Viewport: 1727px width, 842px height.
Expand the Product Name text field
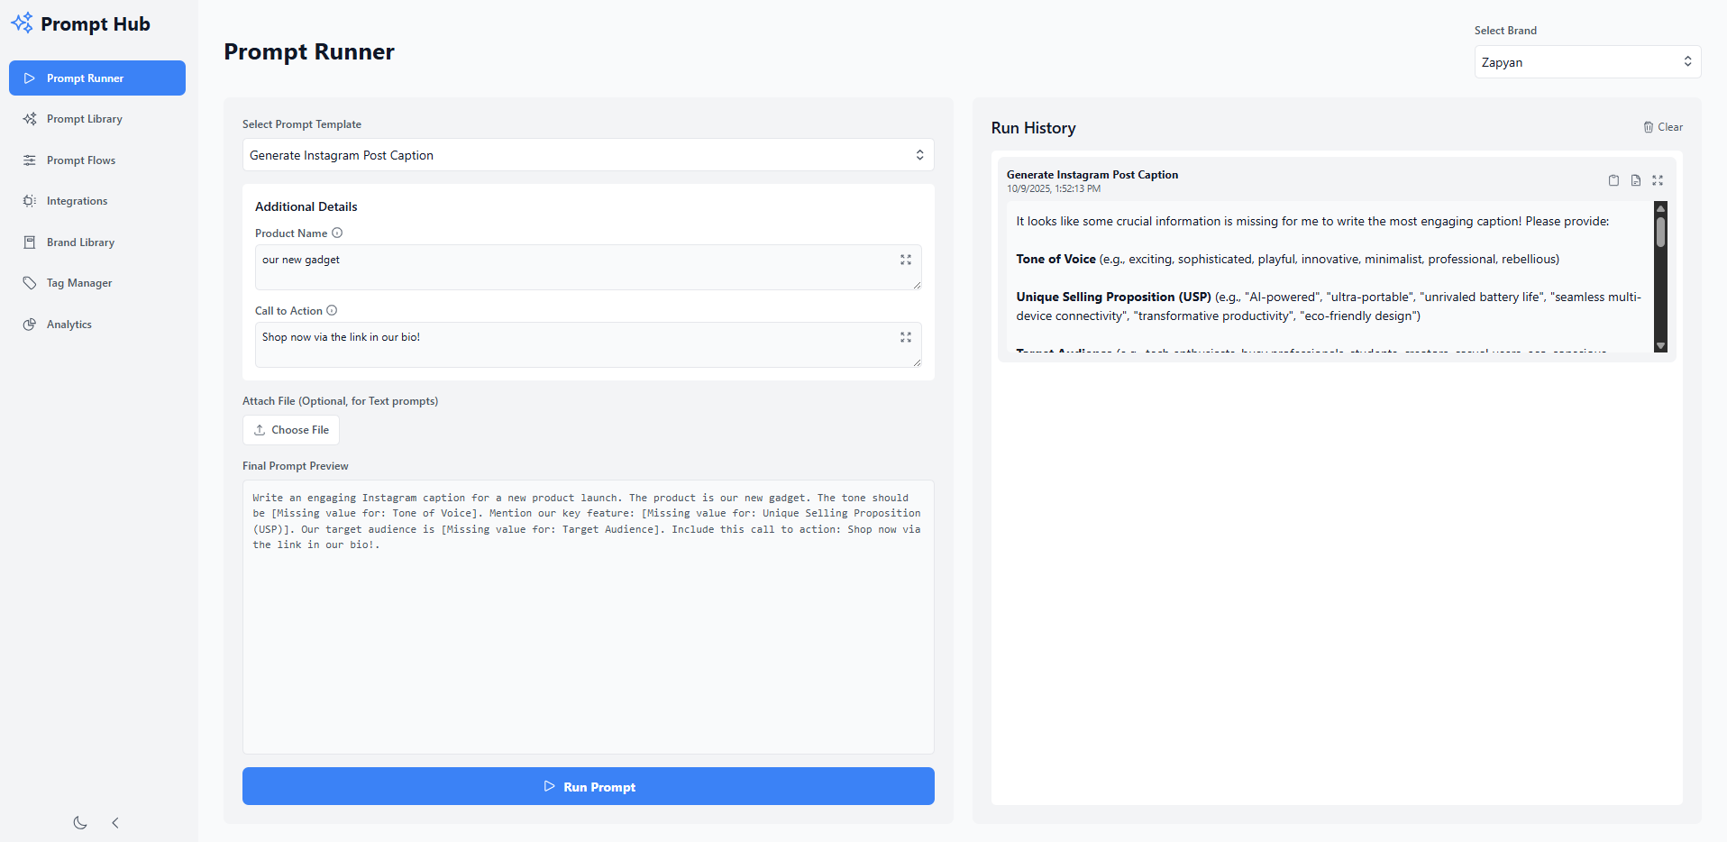(x=906, y=260)
